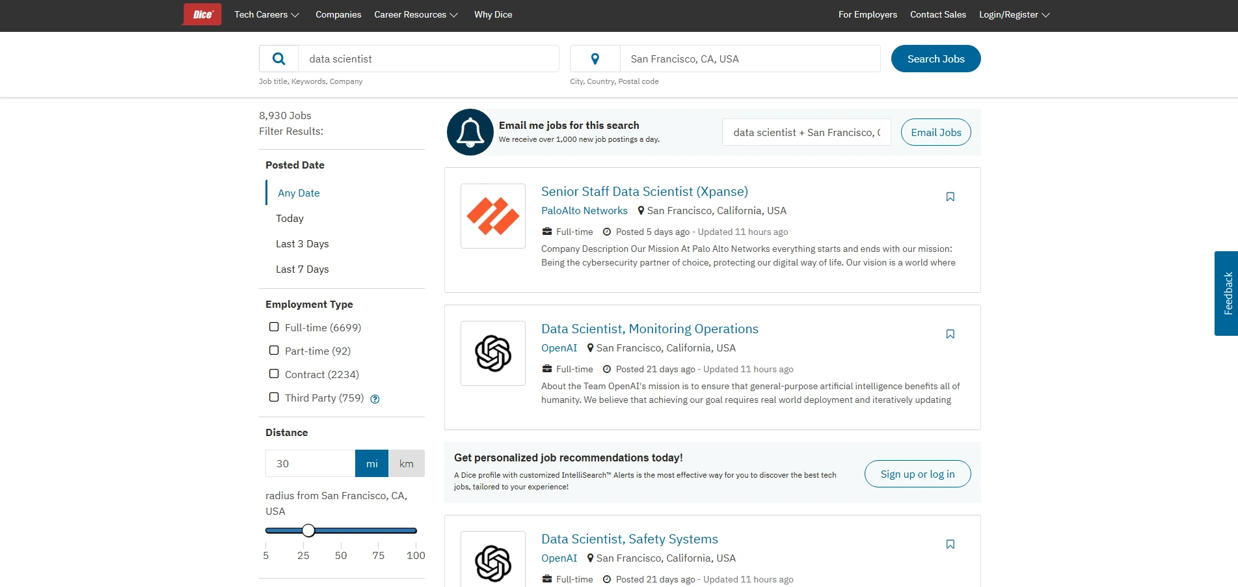Screen dimensions: 1238x587
Task: Click the '8,930 Jobs' count text
Action: pos(285,115)
